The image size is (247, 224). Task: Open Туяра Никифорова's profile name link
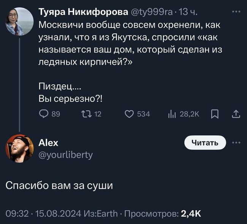84,13
